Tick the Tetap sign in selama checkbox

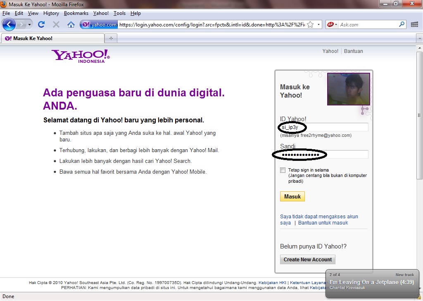pyautogui.click(x=283, y=170)
